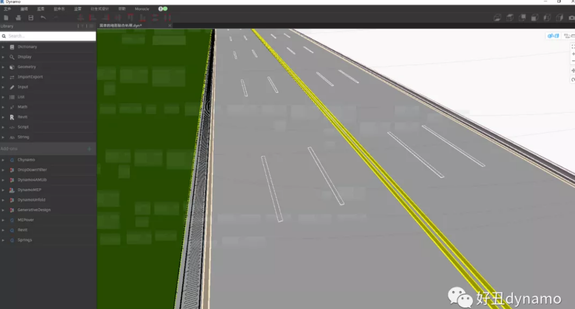Activate the orbit view control
575x309 pixels.
573,80
